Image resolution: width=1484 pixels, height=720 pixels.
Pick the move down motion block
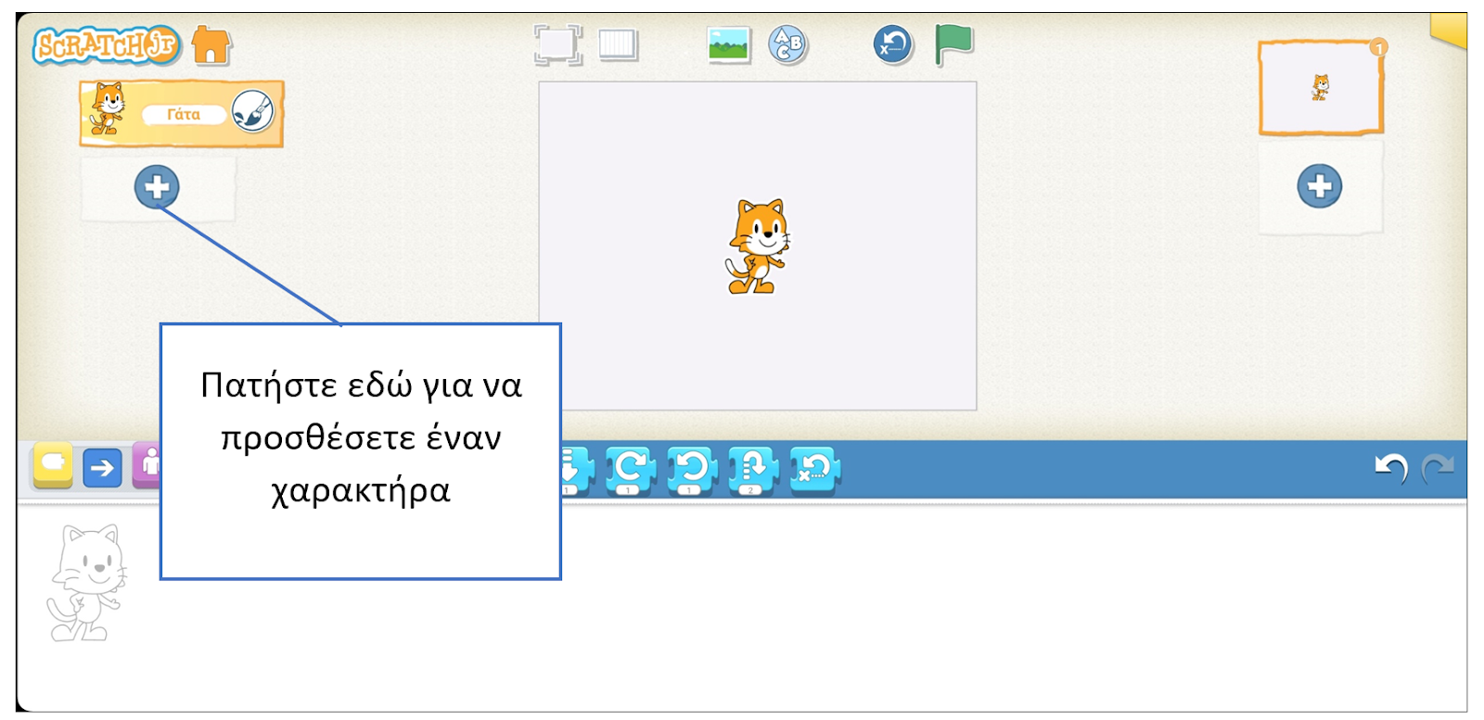575,470
